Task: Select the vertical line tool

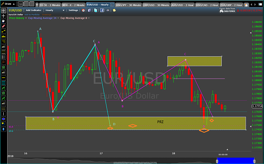Action: point(3,114)
